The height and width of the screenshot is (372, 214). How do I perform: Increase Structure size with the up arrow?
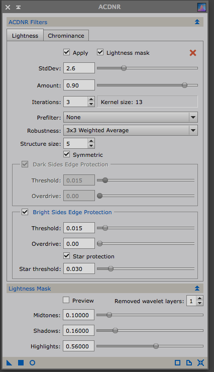tap(91, 141)
